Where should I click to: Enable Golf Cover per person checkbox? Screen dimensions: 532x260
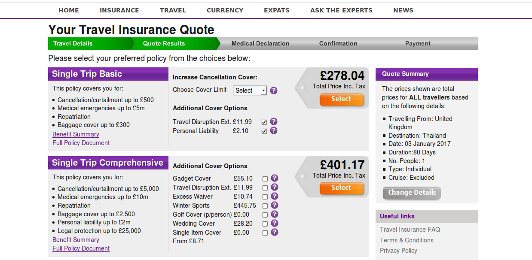coord(265,215)
